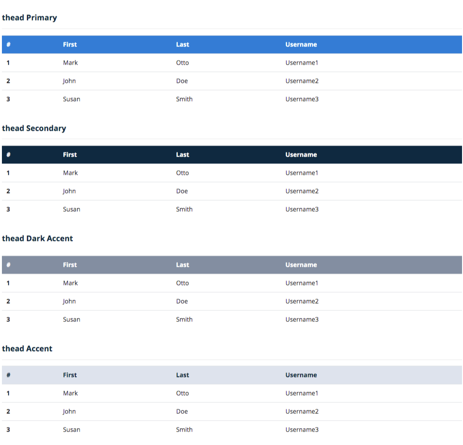Select 'Doe' in the Primary table
The image size is (463, 445).
pyautogui.click(x=182, y=81)
